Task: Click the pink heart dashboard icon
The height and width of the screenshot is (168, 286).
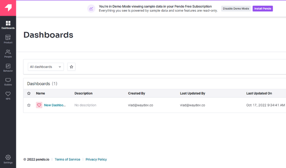Action: (x=39, y=105)
